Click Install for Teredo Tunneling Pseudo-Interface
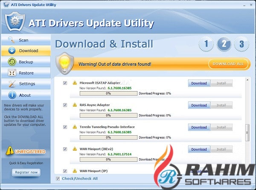Screen dimensions: 256x190 (221, 127)
